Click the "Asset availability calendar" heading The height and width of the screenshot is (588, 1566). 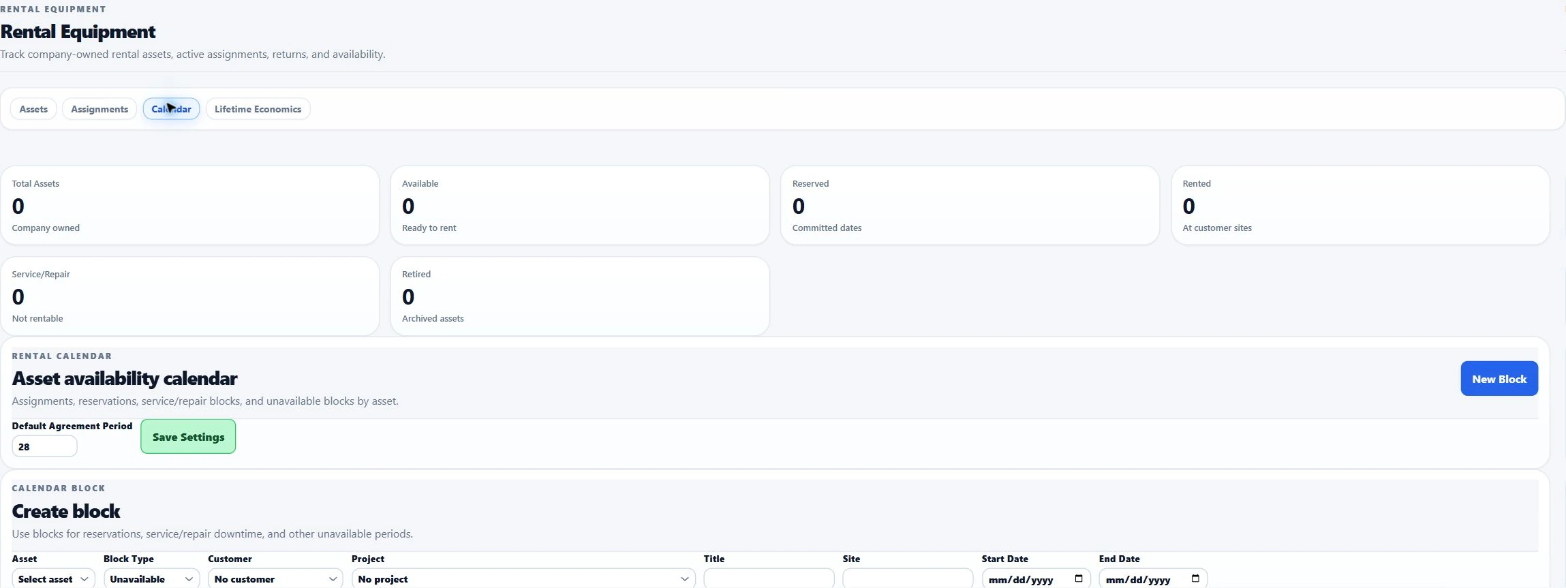(125, 378)
